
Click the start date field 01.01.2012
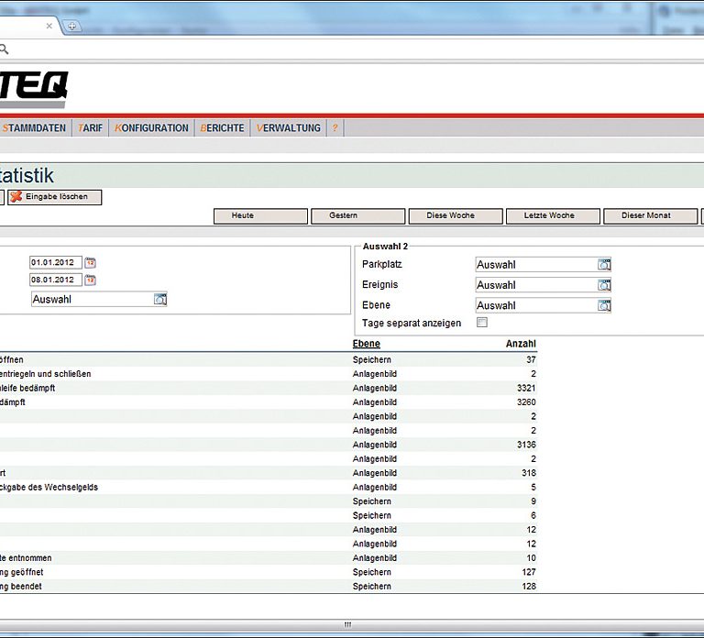[56, 262]
